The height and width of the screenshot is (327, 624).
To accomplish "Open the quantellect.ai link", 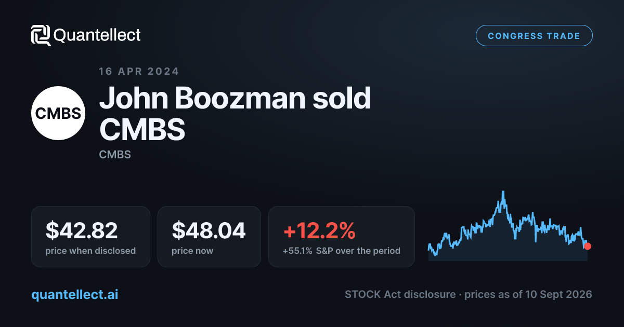I will coord(75,294).
